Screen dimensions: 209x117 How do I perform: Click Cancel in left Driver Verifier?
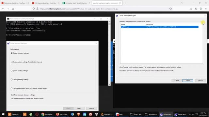91,108
